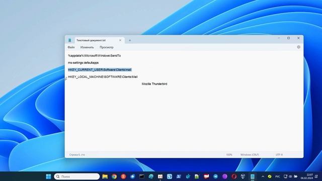Close the Notepad window
The height and width of the screenshot is (181, 322).
(298, 38)
